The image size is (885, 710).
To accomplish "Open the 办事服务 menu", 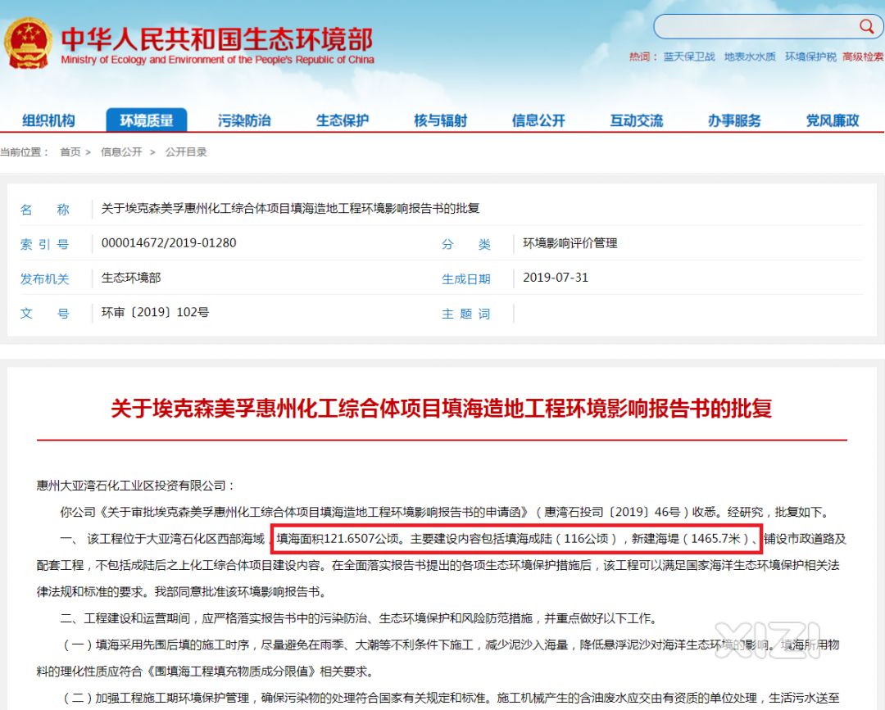I will point(734,120).
